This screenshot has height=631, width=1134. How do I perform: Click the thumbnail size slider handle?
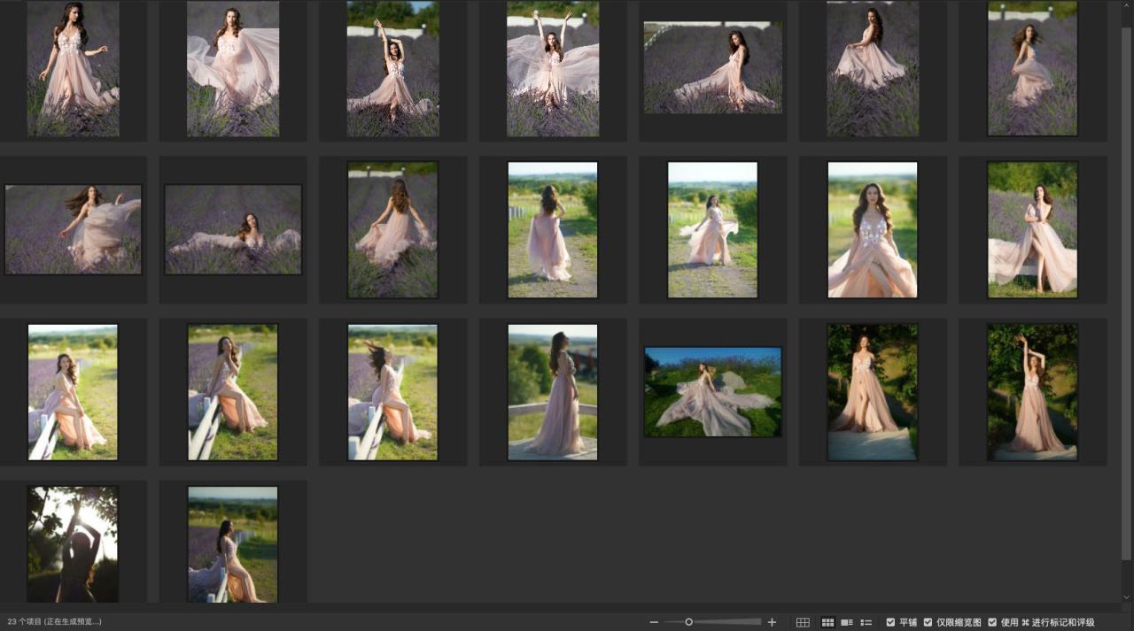click(x=688, y=622)
